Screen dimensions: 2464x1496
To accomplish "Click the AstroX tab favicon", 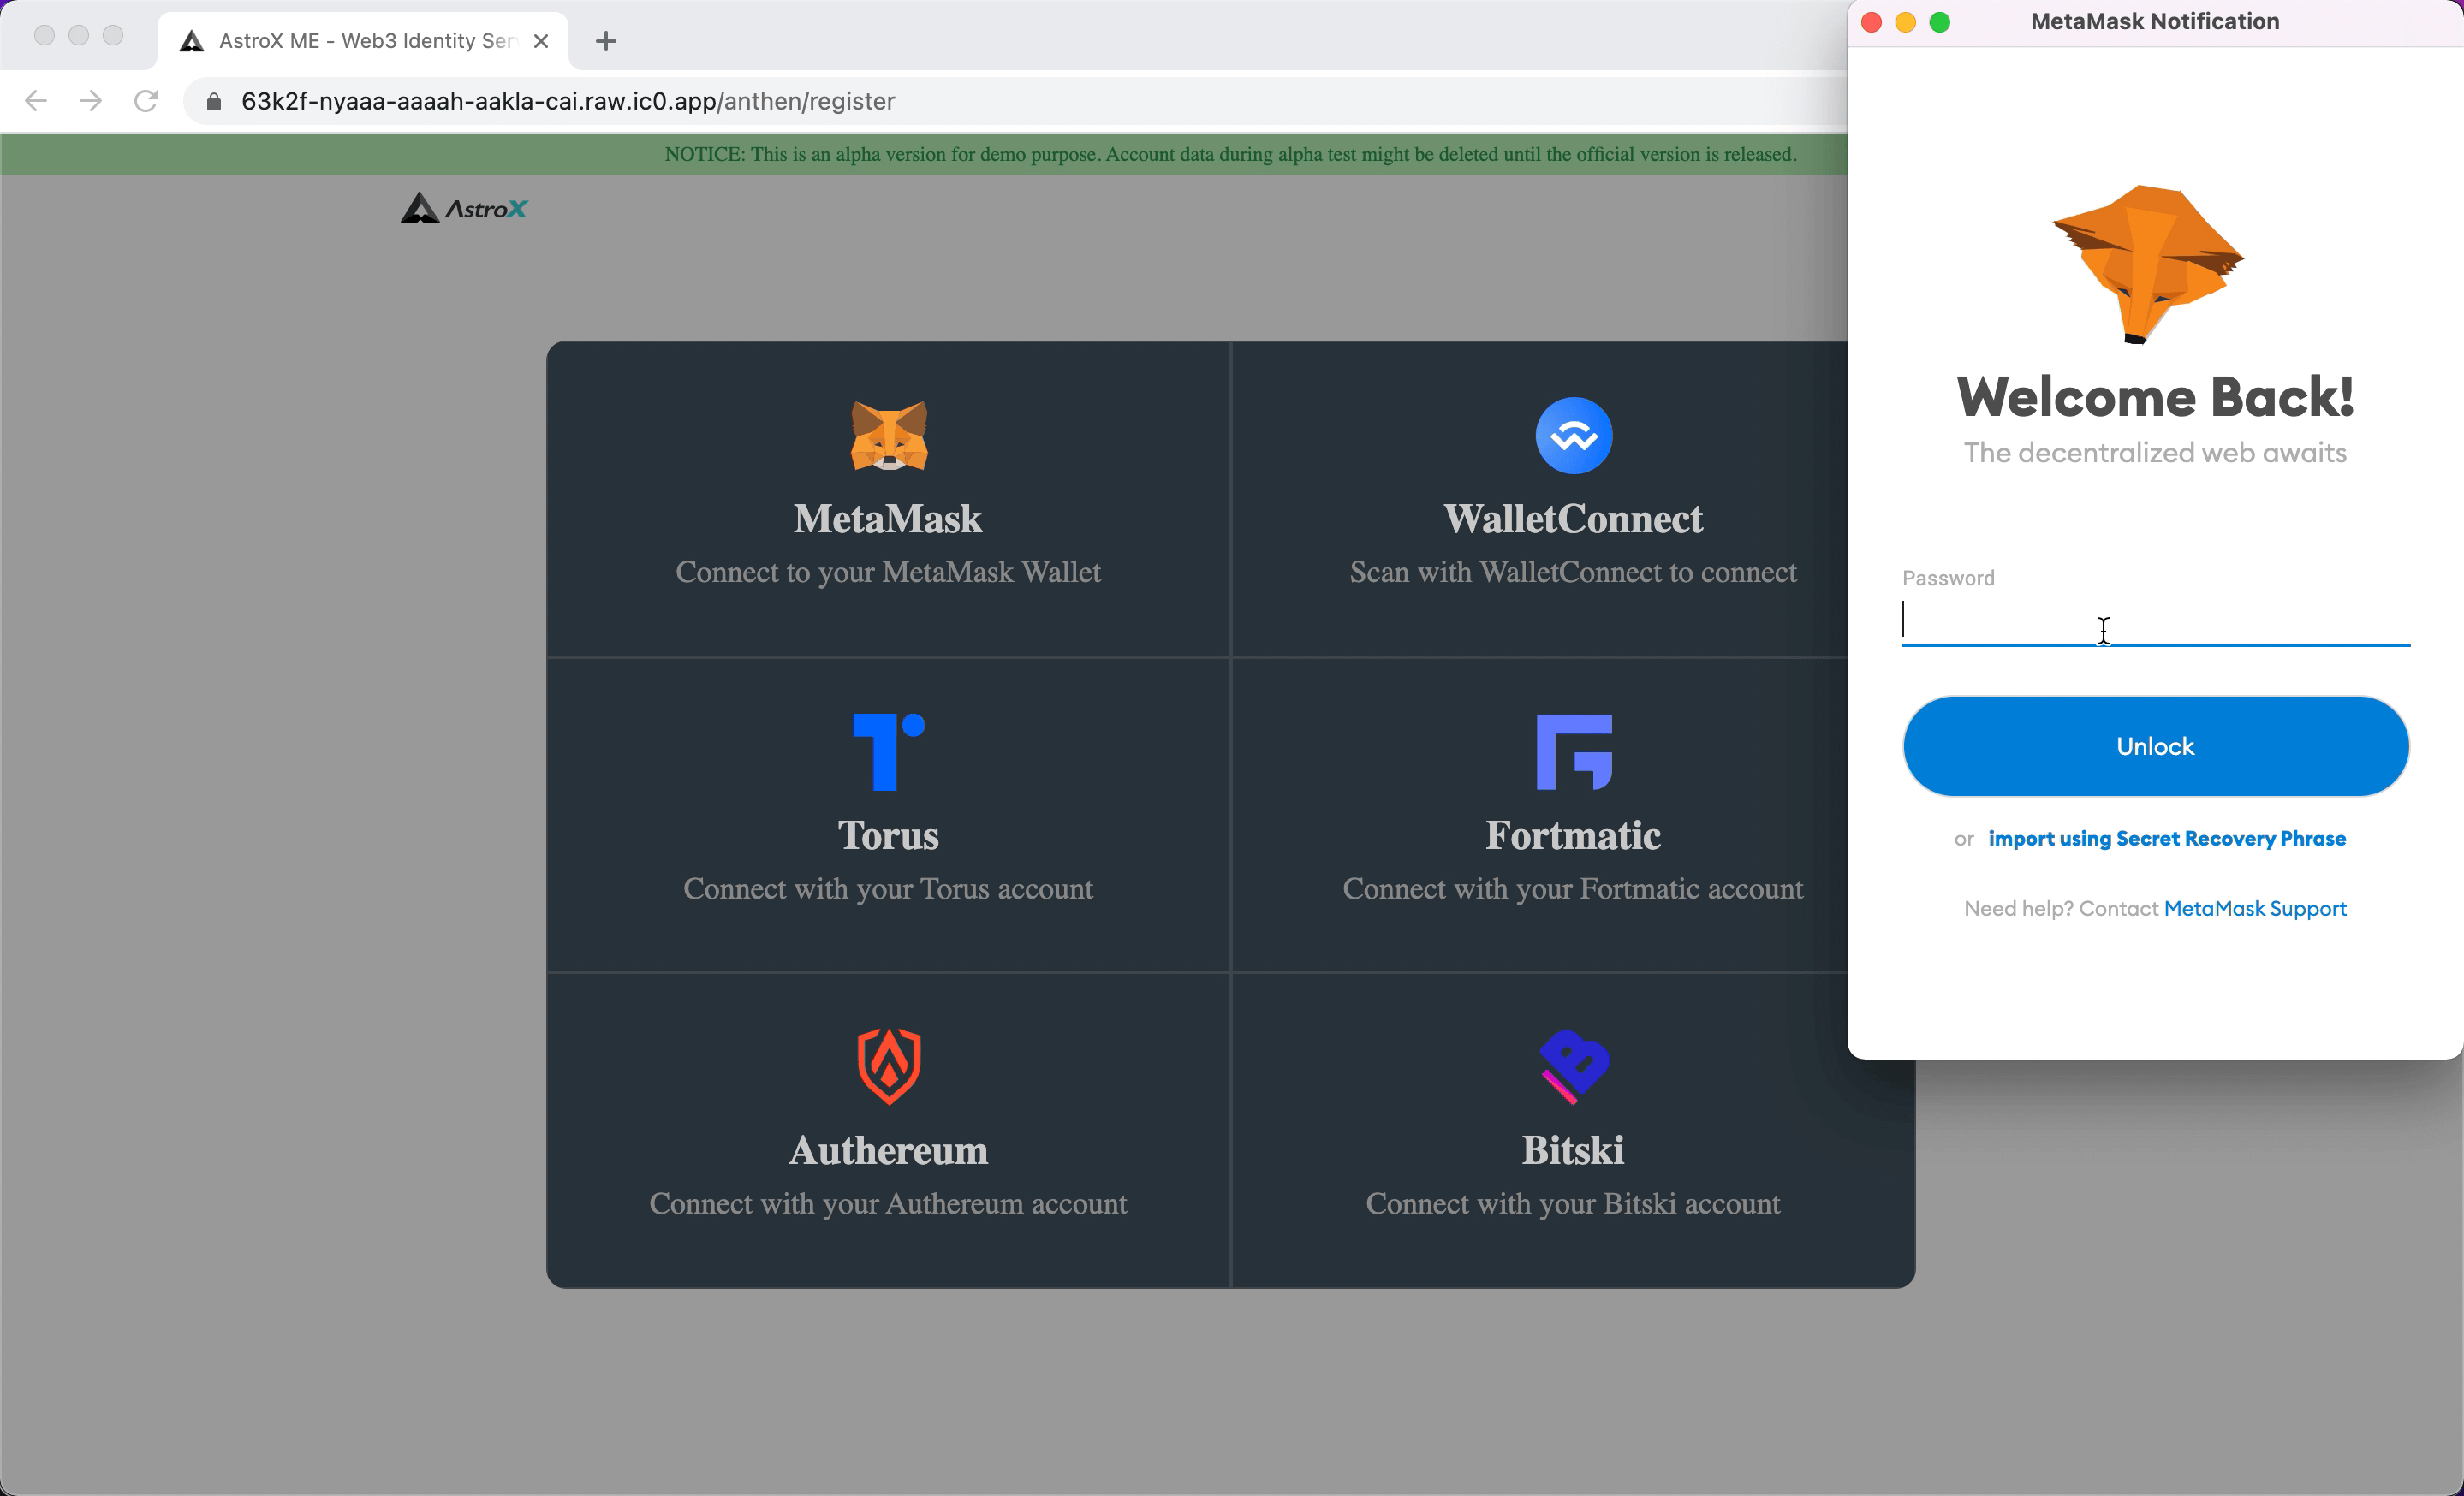I will pyautogui.click(x=191, y=41).
